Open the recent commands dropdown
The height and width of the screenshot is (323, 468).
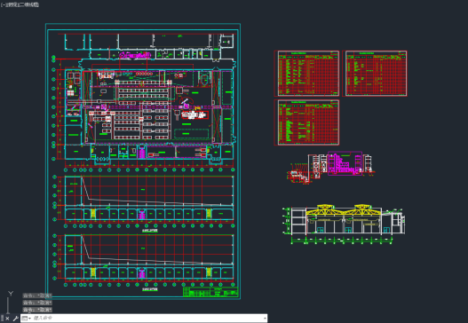tap(27, 319)
